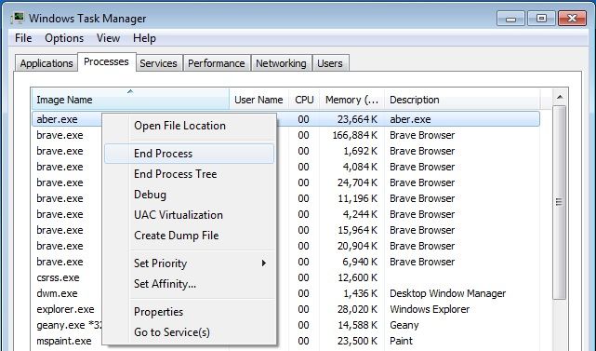Select brave.exe row with 1,692 K

[285, 151]
